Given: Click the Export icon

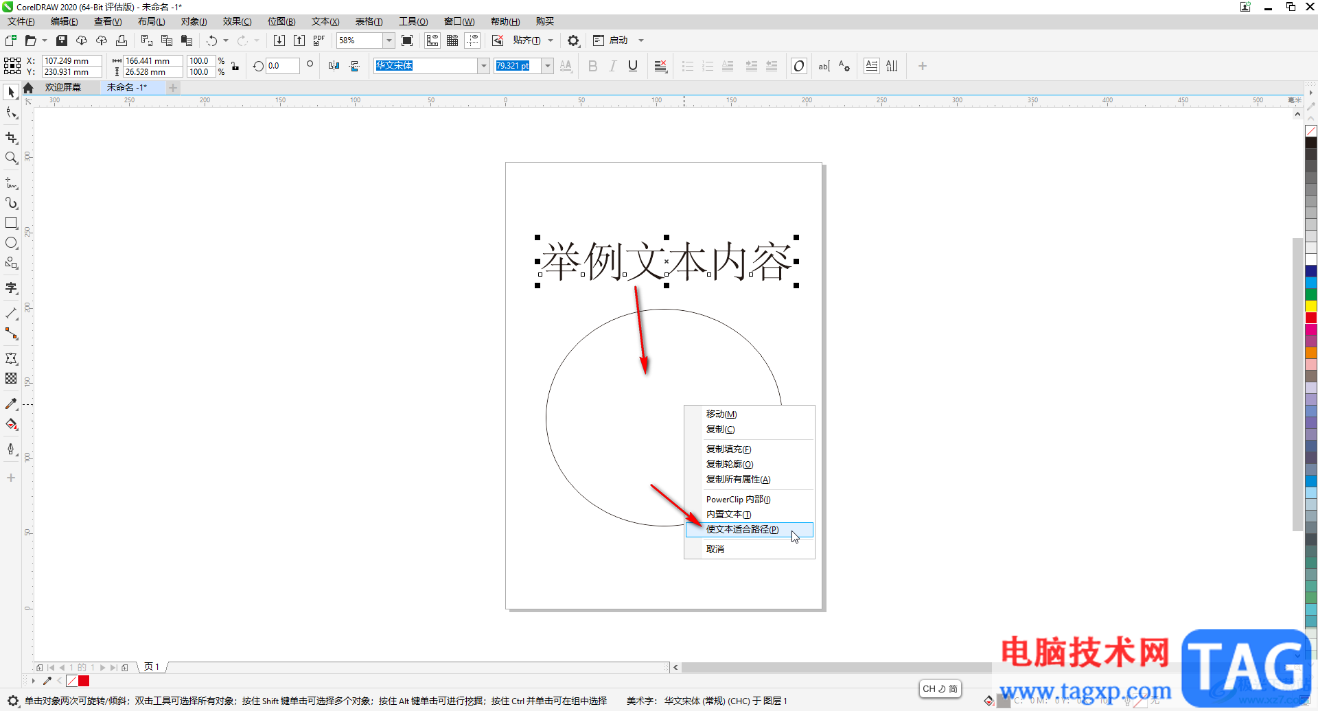Looking at the screenshot, I should click(x=299, y=40).
